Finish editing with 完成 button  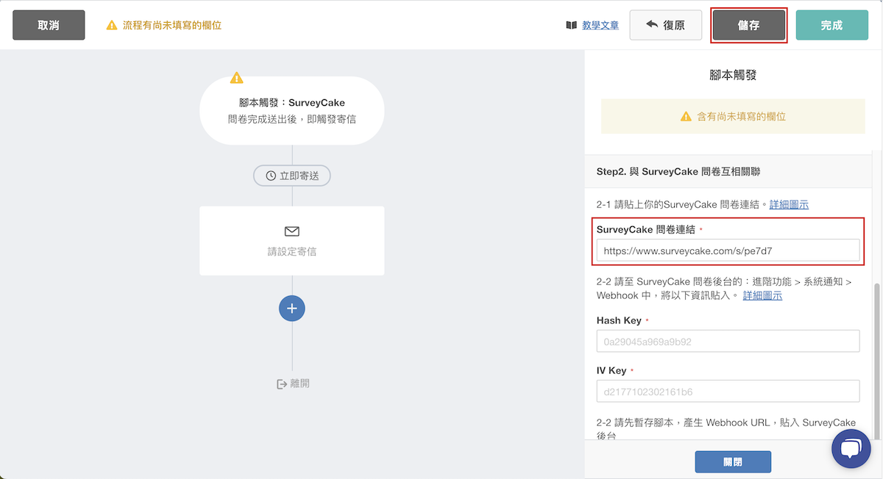[x=831, y=25]
